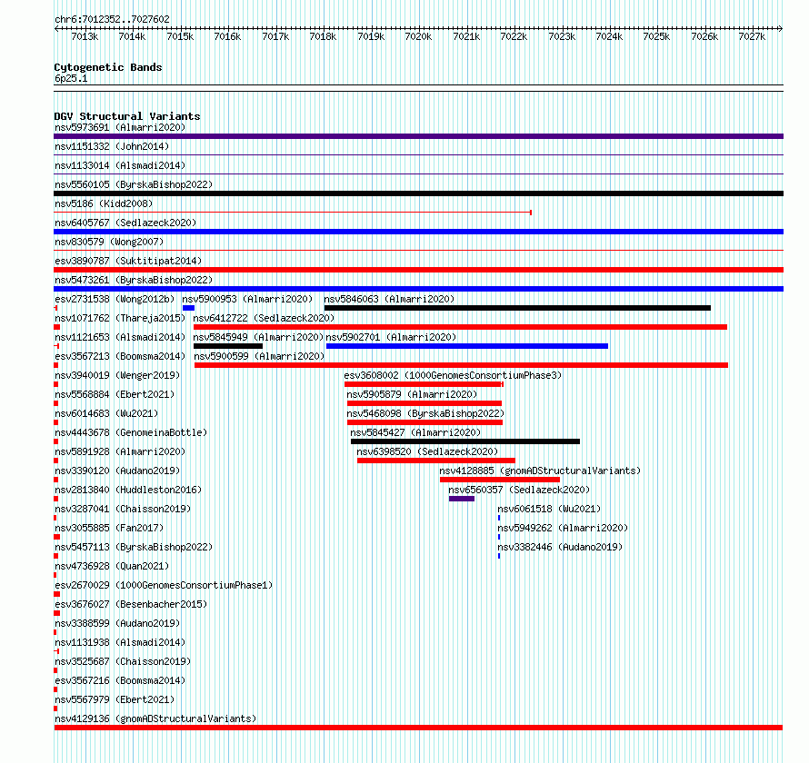809x763 pixels.
Task: Click nsv3388599 (Audano2019) label
Action: click(x=117, y=623)
